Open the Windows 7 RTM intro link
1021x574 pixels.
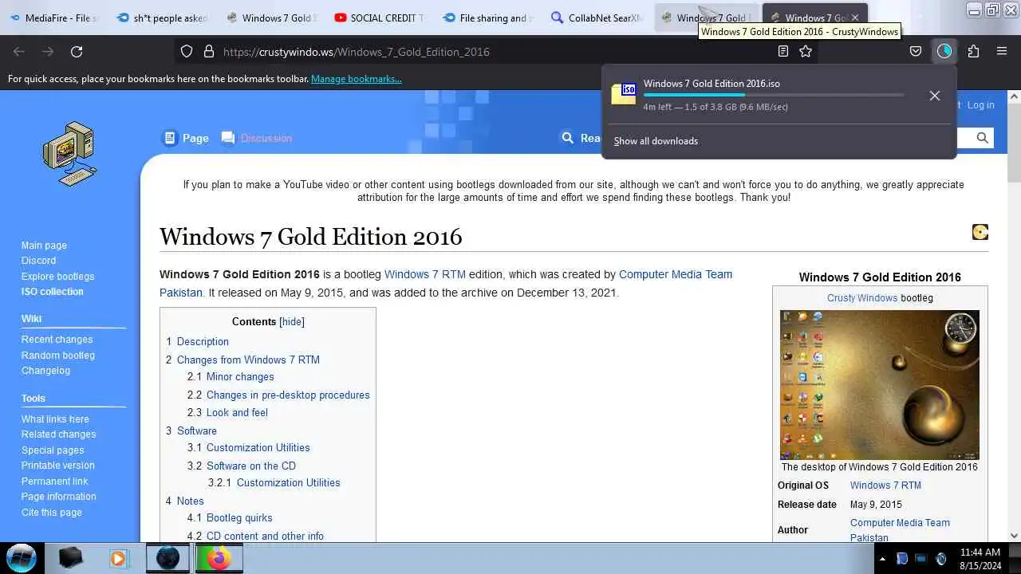425,274
